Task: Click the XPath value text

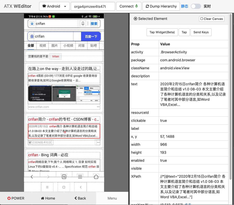Action: coord(193,187)
